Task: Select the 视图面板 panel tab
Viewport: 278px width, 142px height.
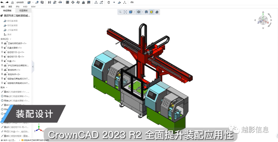Action: pos(23,11)
